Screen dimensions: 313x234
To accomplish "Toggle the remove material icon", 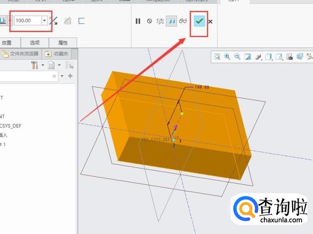I will (67, 21).
